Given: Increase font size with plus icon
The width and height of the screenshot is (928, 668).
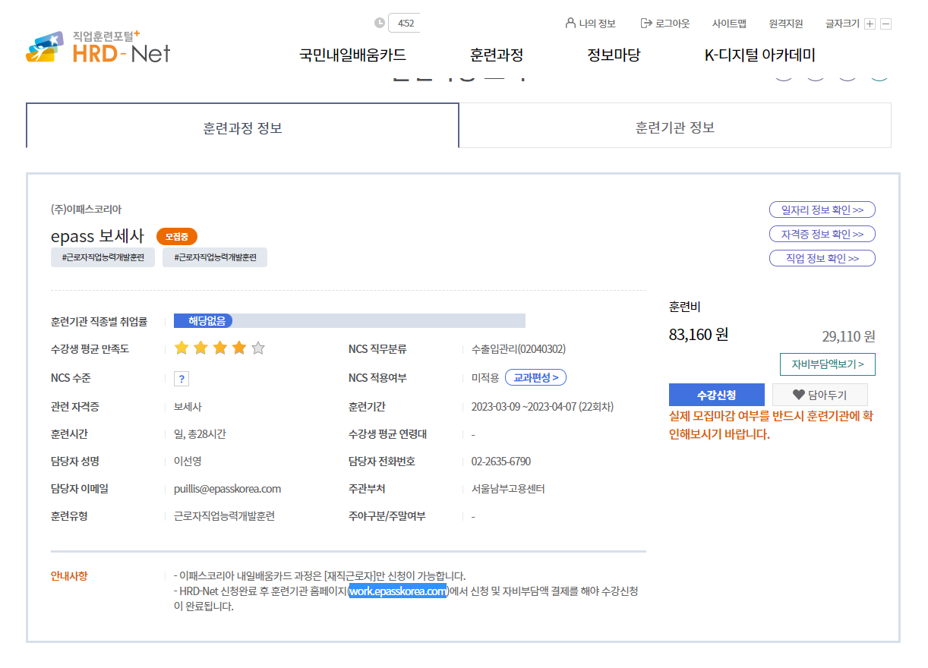Looking at the screenshot, I should coord(870,24).
